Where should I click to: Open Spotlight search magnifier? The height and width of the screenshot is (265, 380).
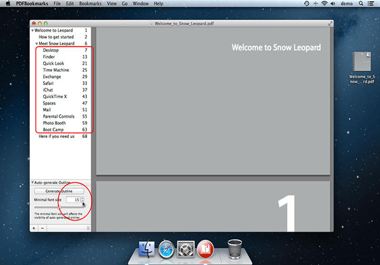(x=361, y=3)
